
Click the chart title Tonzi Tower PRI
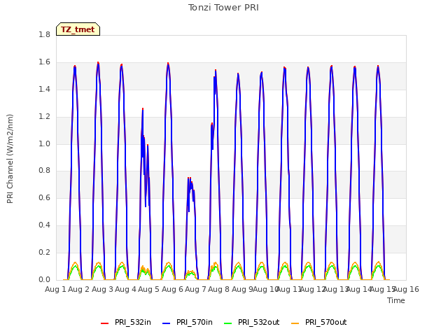(x=223, y=8)
